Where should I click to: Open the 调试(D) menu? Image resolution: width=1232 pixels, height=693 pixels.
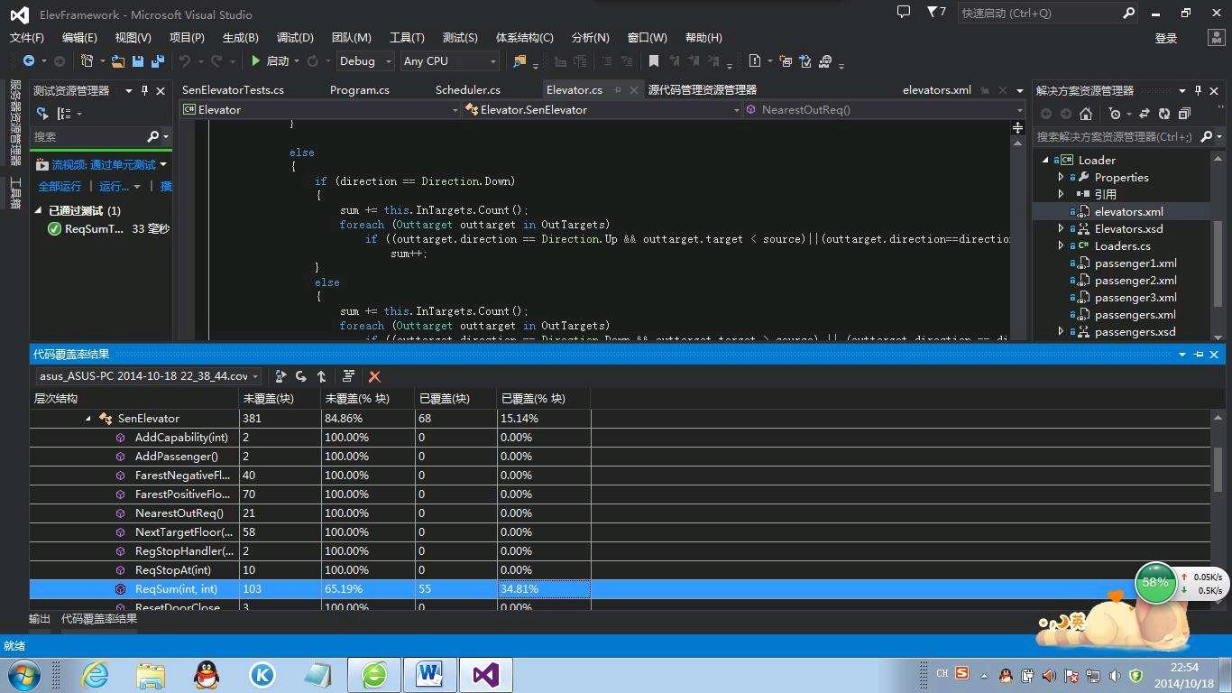tap(295, 37)
